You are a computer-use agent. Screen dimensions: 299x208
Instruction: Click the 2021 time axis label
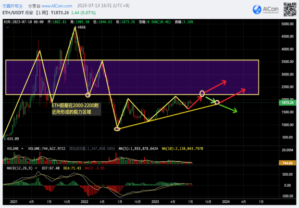click(14, 202)
